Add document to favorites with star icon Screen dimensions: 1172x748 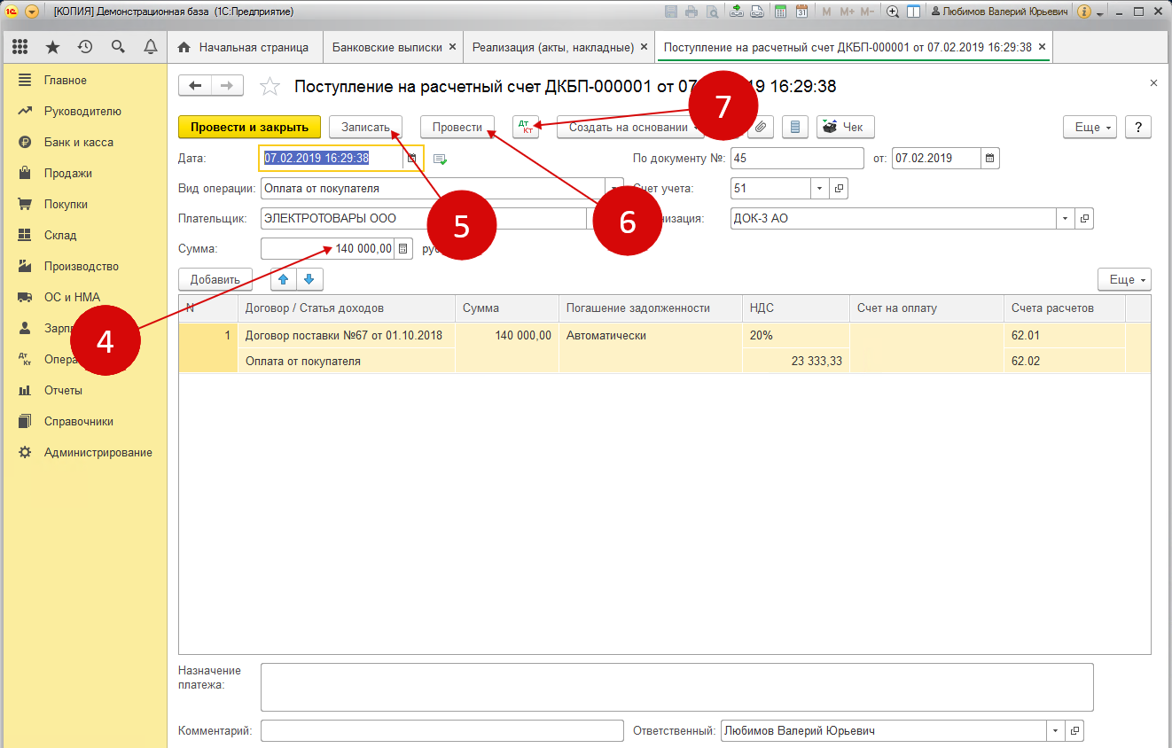[x=270, y=86]
